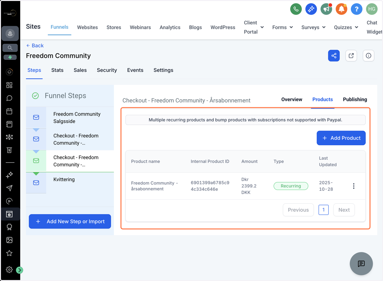Open the Contacts book icon
This screenshot has height=281, width=383.
(9, 124)
